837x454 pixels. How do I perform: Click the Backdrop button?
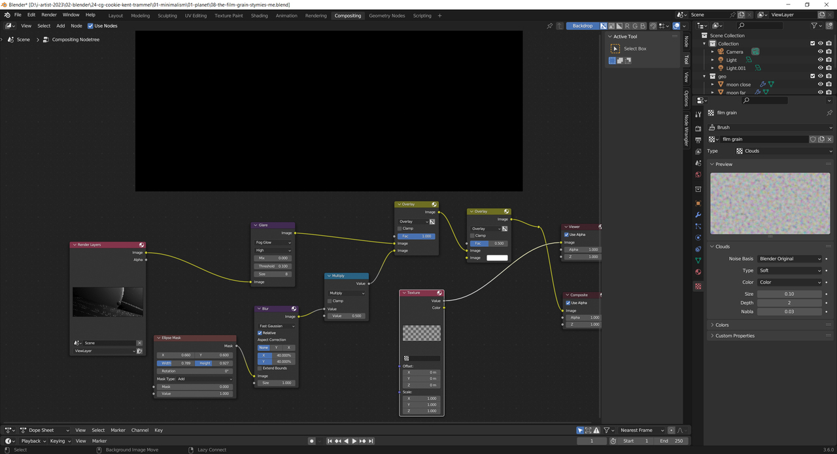click(x=582, y=26)
